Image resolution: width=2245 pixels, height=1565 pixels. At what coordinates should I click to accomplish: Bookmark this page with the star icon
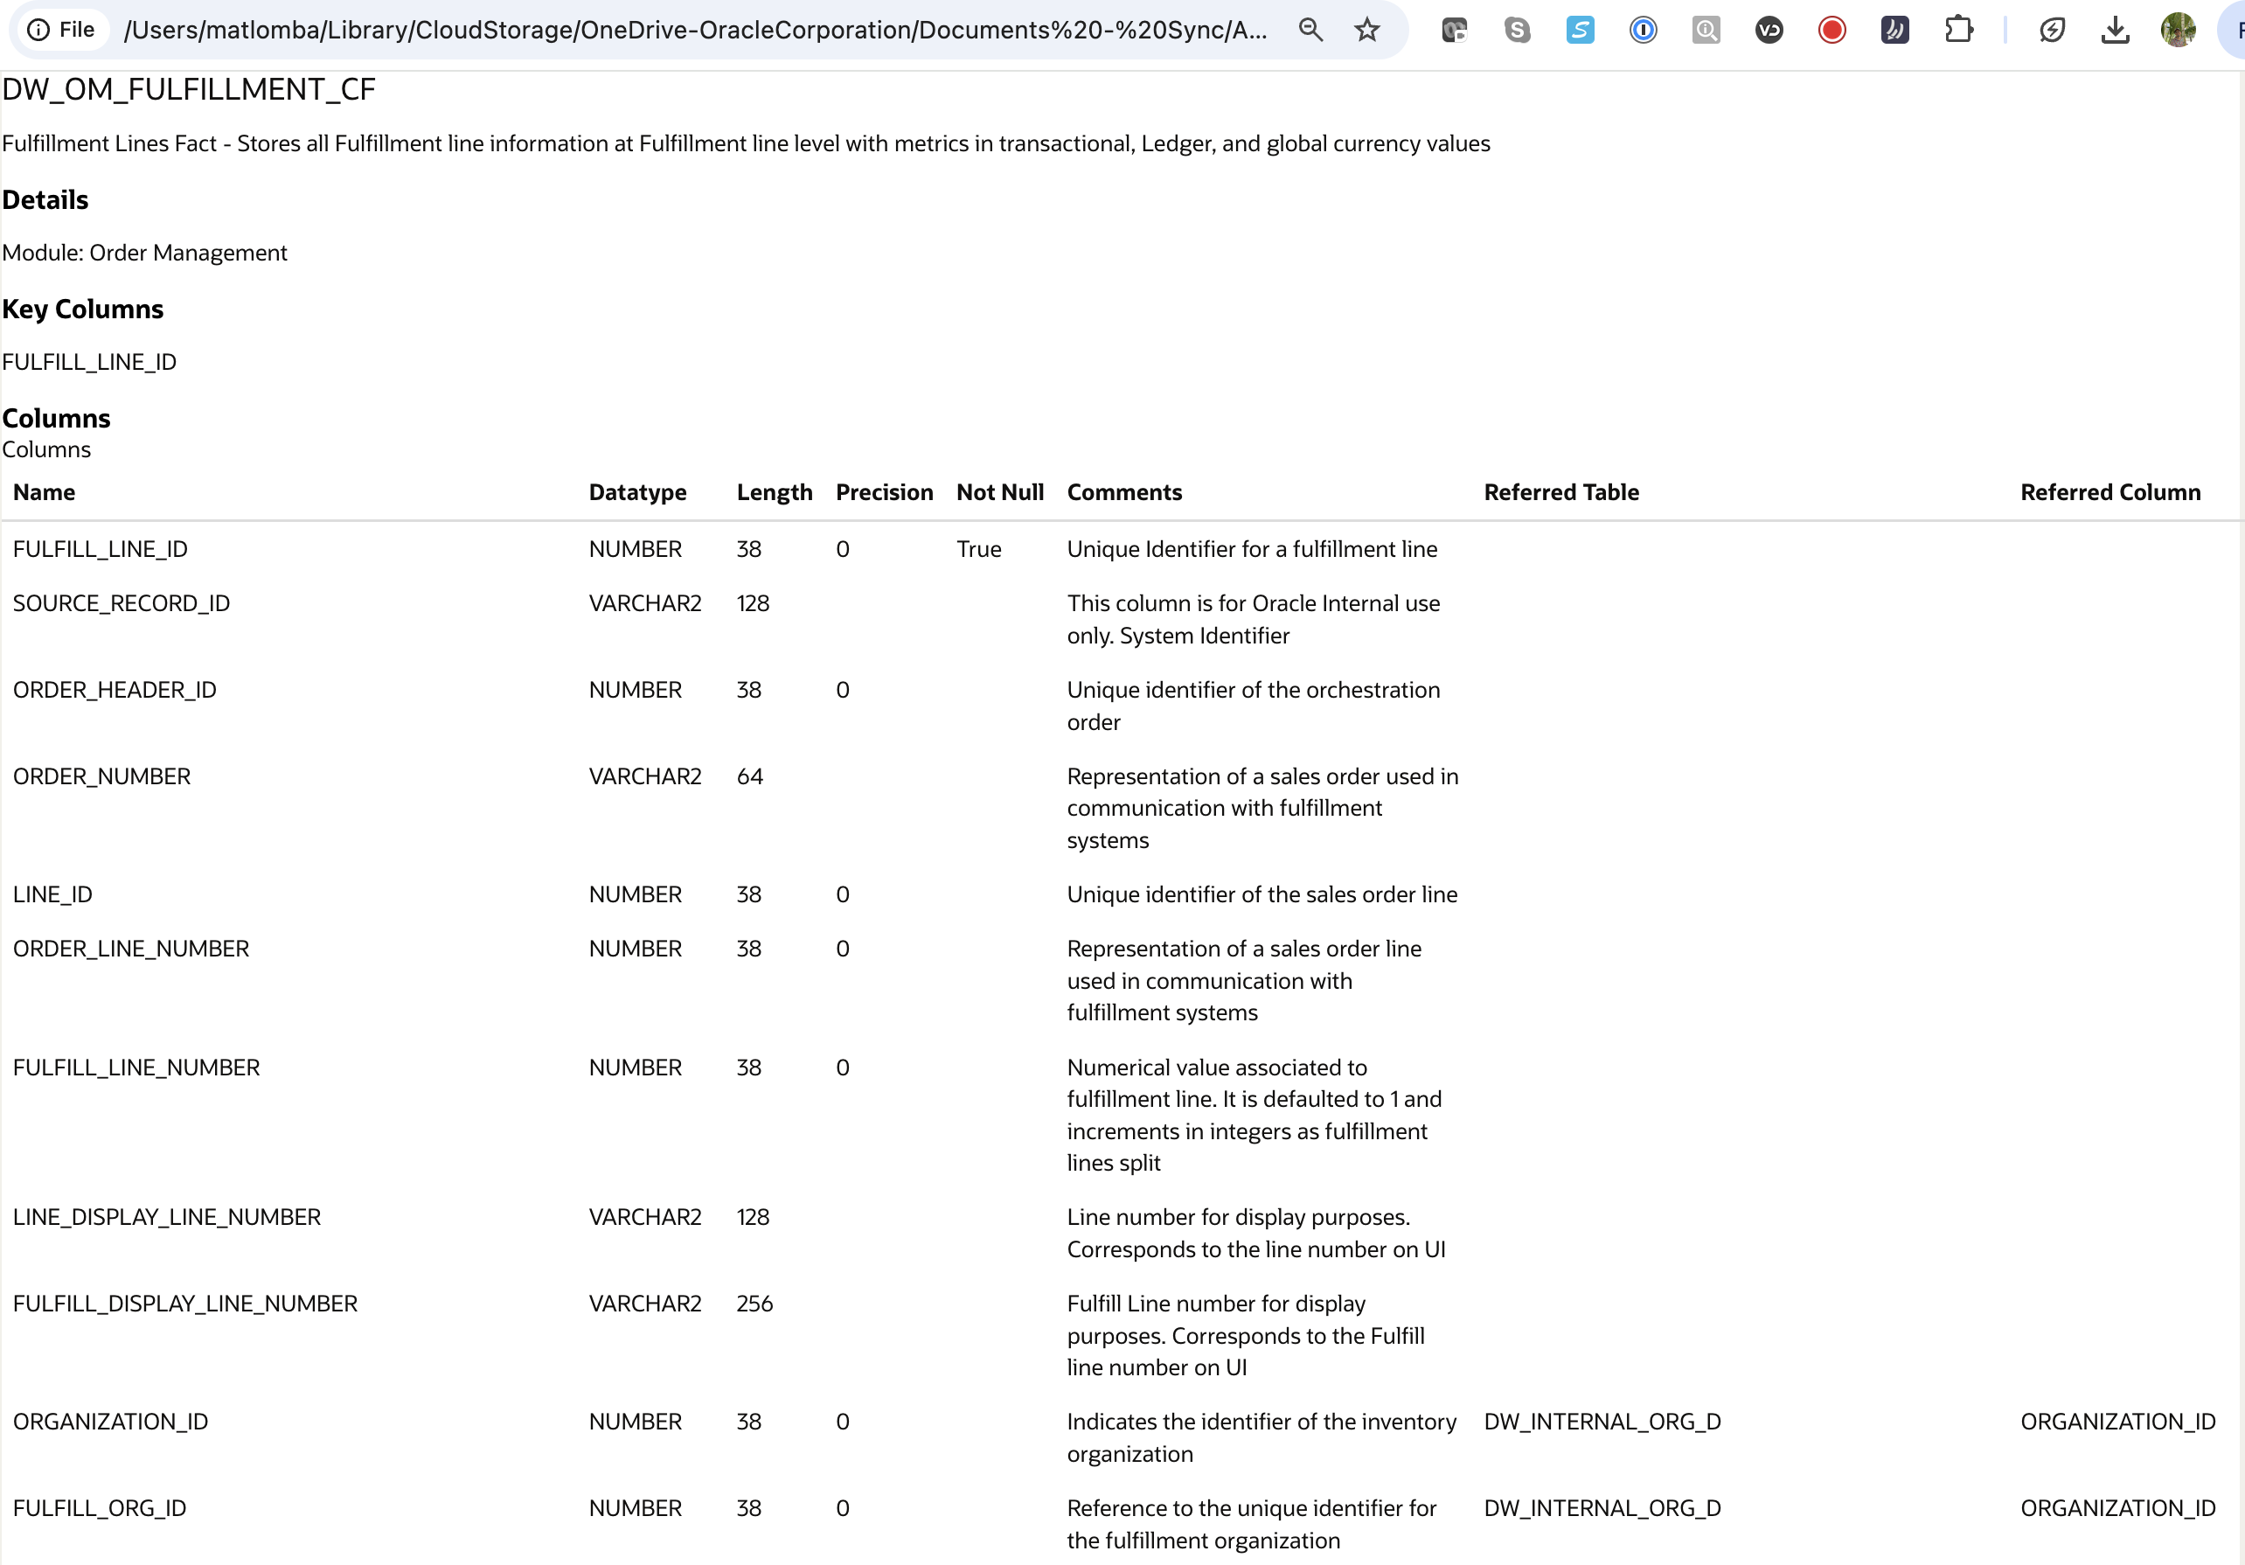click(x=1367, y=31)
